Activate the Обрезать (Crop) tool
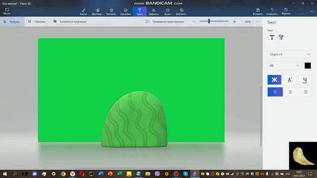The width and height of the screenshot is (317, 178). [37, 22]
